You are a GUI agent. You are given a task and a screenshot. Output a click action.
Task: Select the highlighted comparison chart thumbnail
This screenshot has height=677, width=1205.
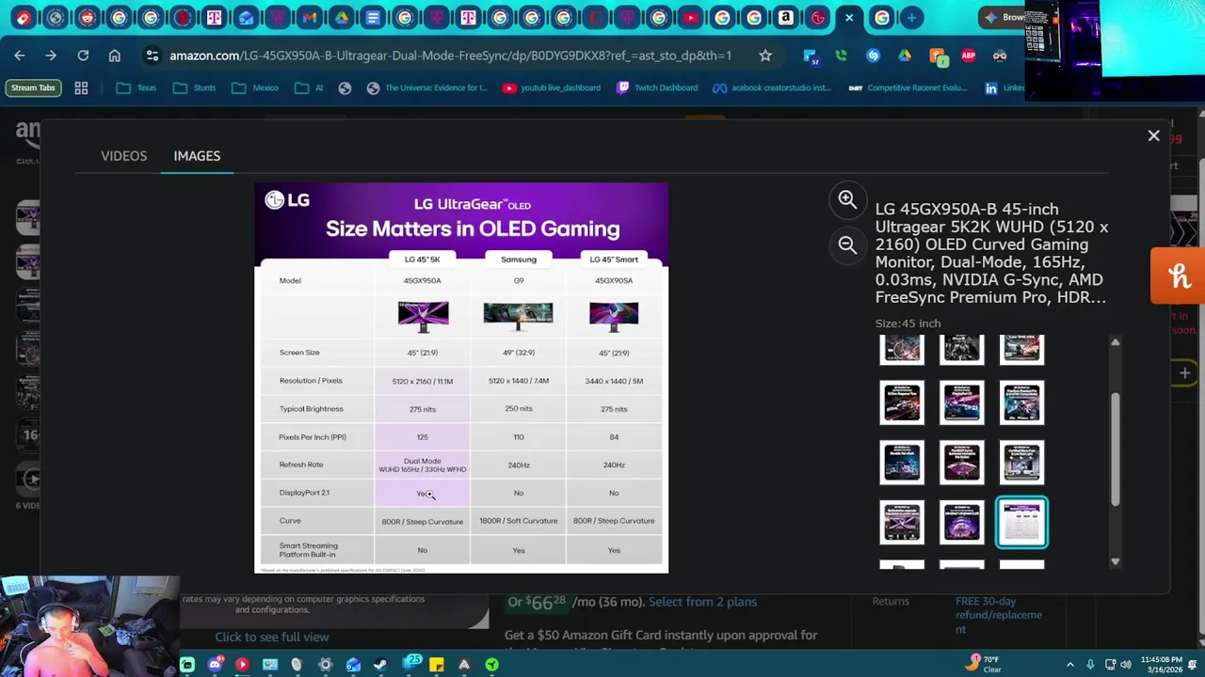coord(1021,522)
